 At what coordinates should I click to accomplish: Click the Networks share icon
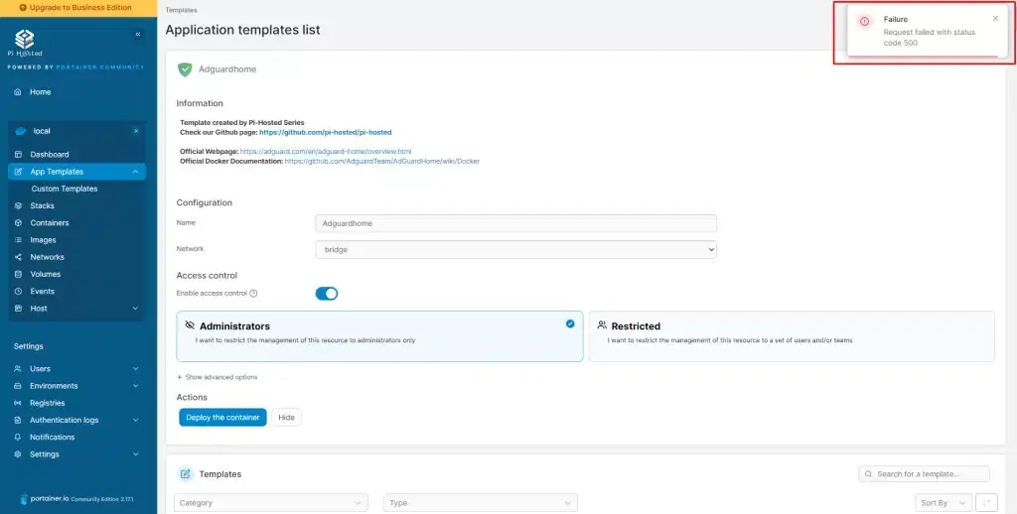coord(18,257)
